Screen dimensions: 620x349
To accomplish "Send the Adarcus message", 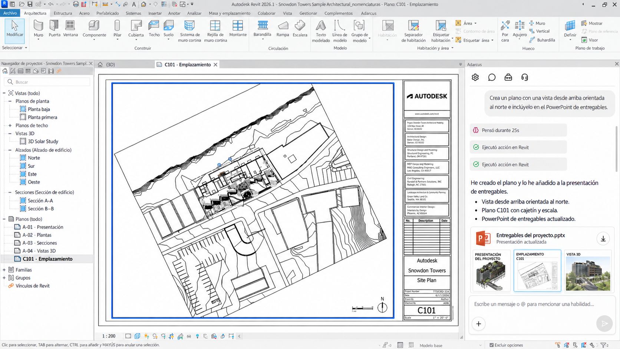I will pyautogui.click(x=604, y=323).
